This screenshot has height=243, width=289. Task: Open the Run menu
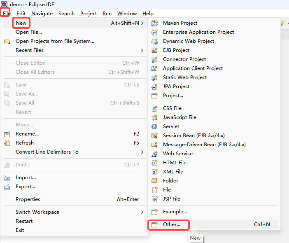click(x=107, y=14)
